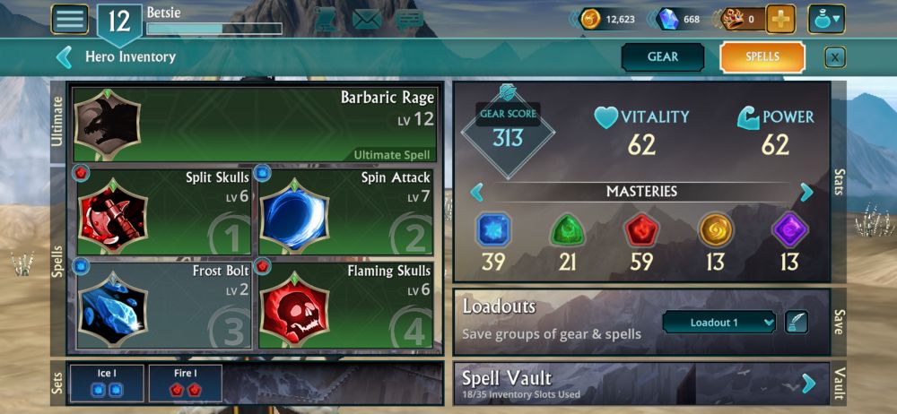Viewport: 897px width, 414px height.
Task: Switch to the GEAR tab
Action: 663,57
